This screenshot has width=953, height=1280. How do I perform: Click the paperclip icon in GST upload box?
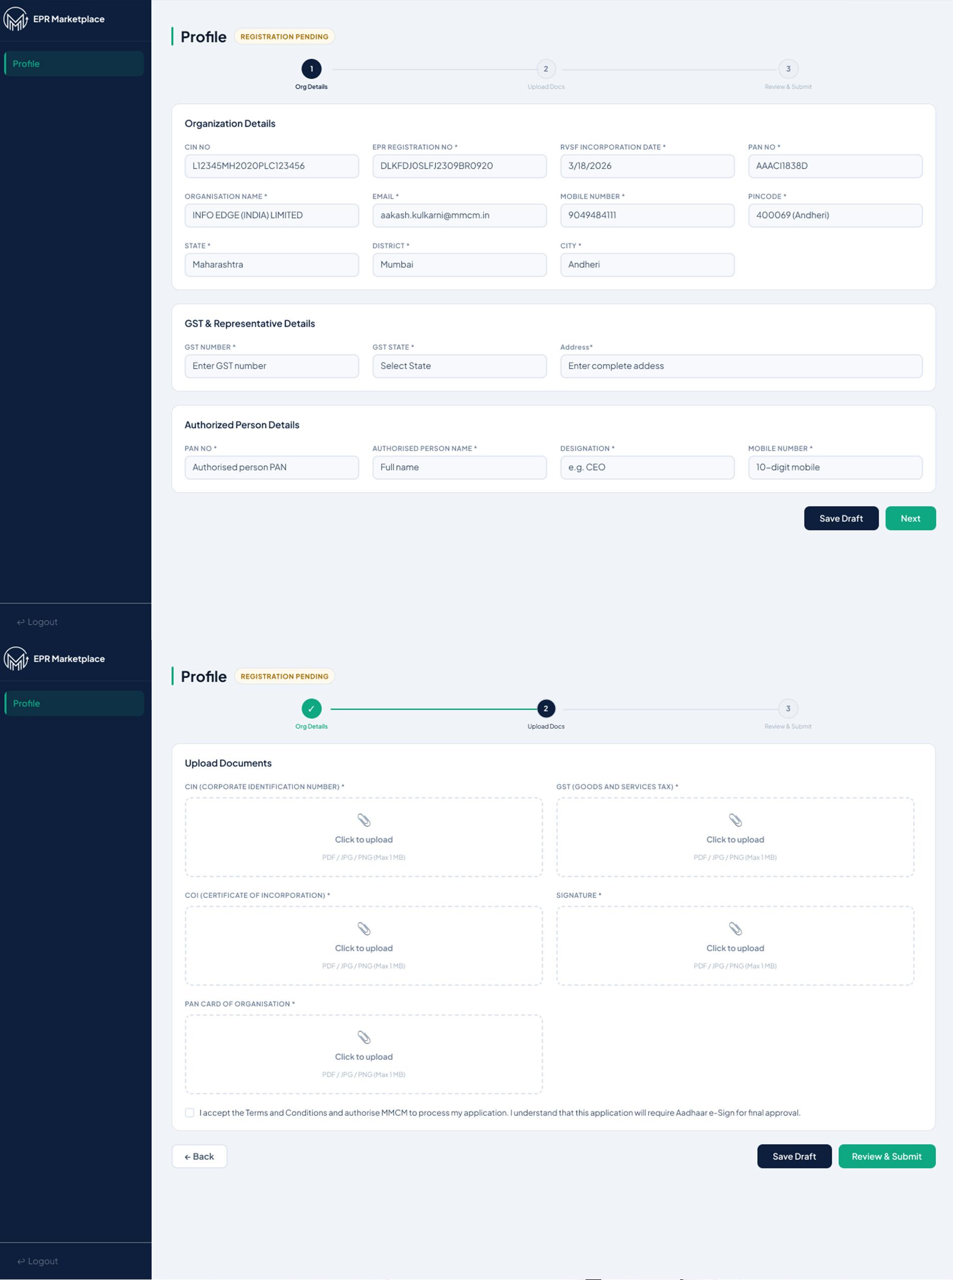pyautogui.click(x=735, y=820)
